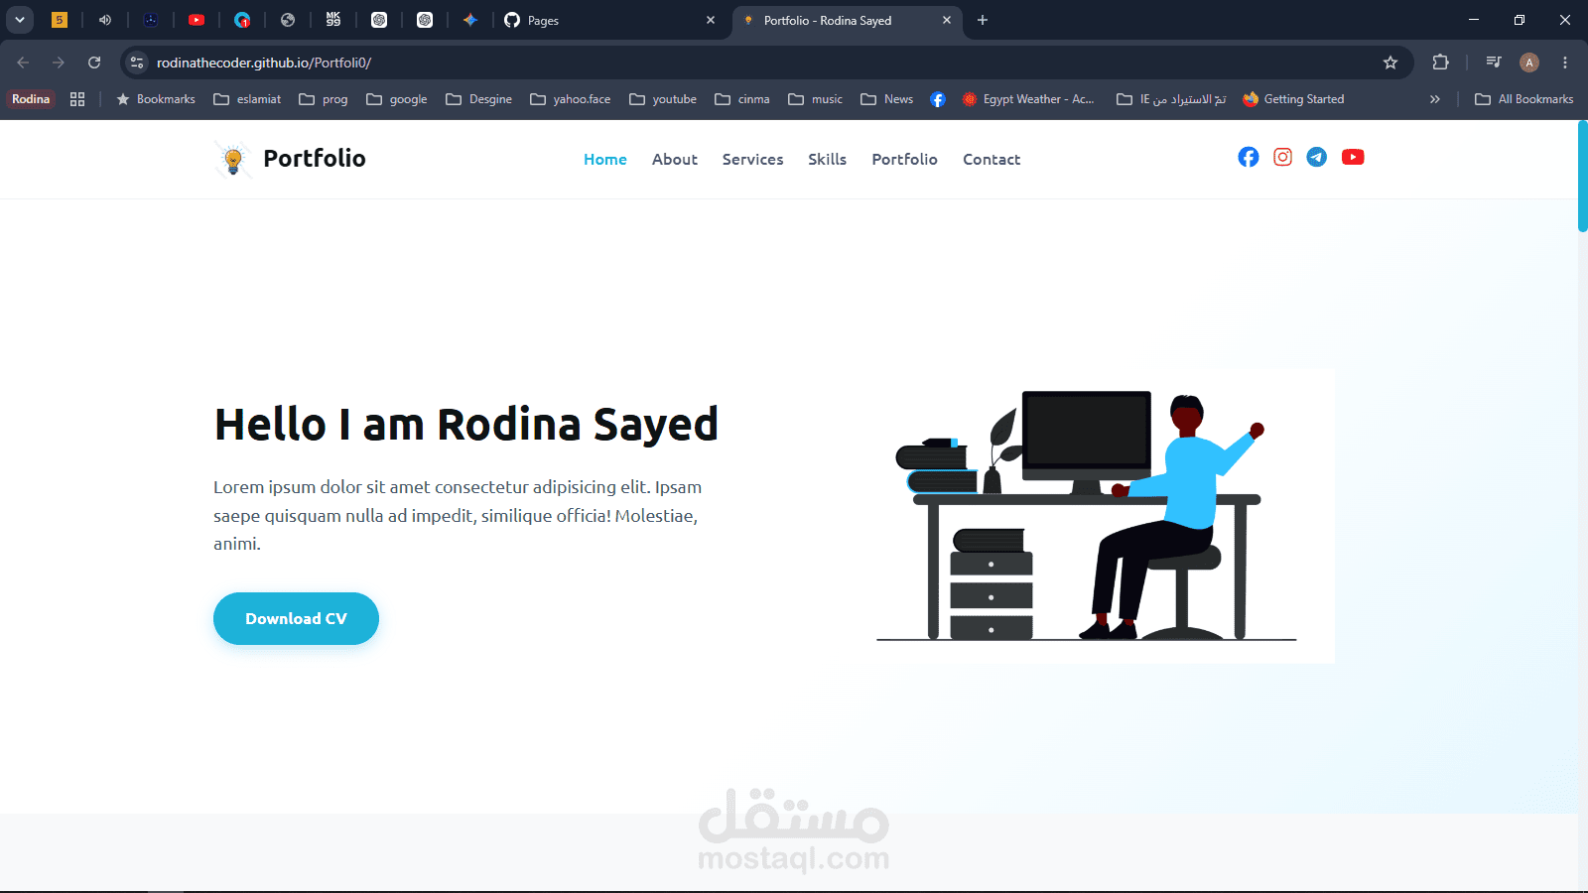Viewport: 1588px width, 893px height.
Task: Open the prog bookmarks folder
Action: point(324,99)
